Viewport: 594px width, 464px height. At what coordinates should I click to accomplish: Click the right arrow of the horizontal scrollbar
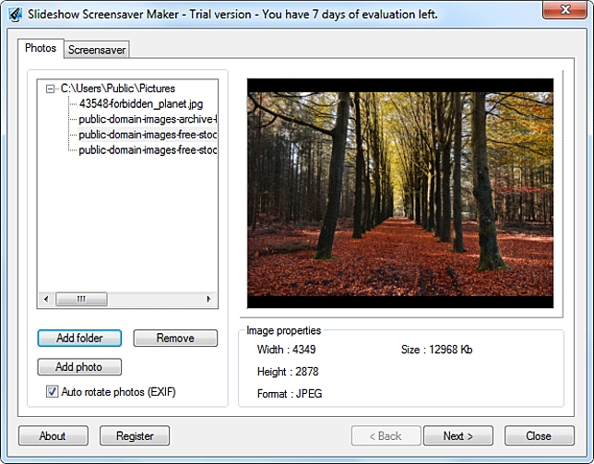click(208, 299)
